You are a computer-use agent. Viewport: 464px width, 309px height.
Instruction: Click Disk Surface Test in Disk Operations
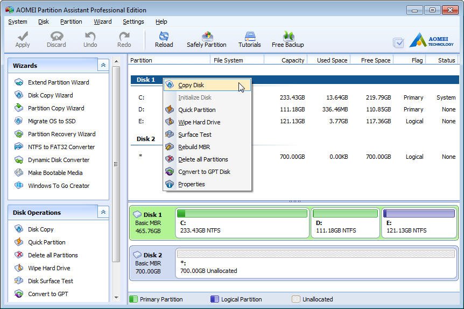tap(50, 281)
